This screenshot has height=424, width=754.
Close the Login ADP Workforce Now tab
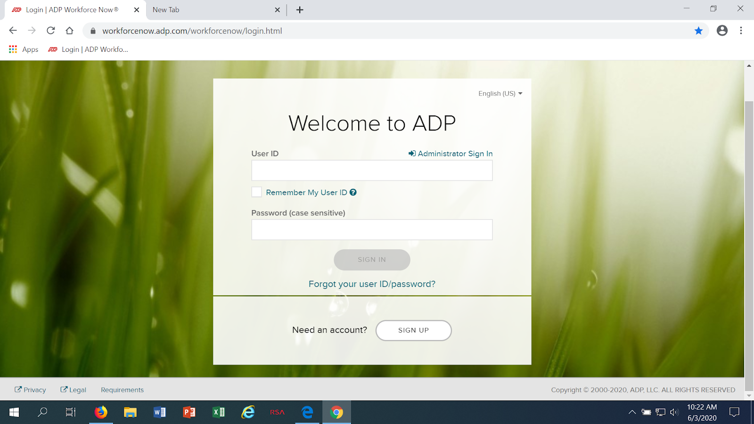pos(137,10)
